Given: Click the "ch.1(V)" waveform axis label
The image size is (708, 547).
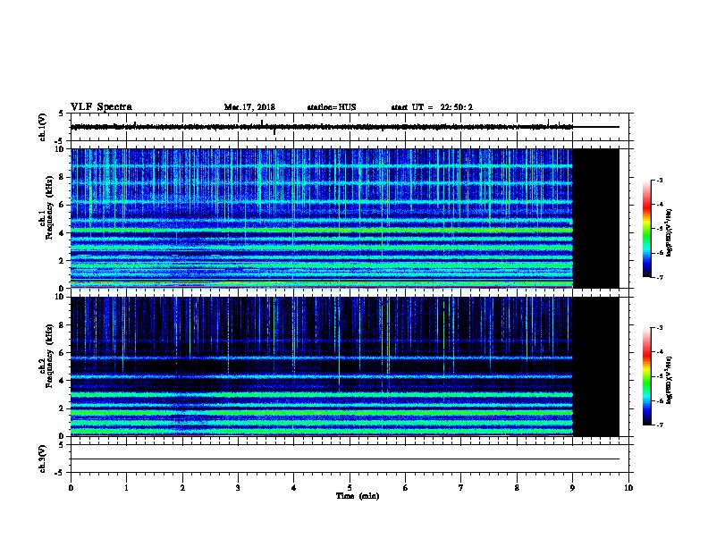Looking at the screenshot, I should tap(42, 127).
